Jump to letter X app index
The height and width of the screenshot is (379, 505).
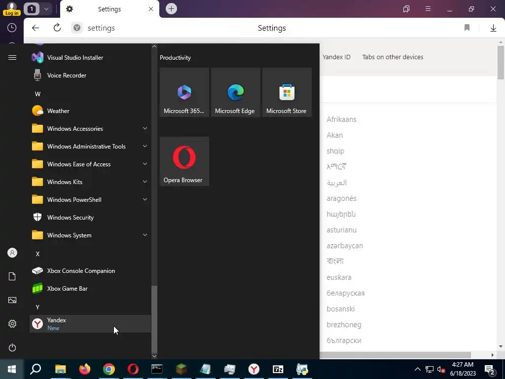click(37, 254)
